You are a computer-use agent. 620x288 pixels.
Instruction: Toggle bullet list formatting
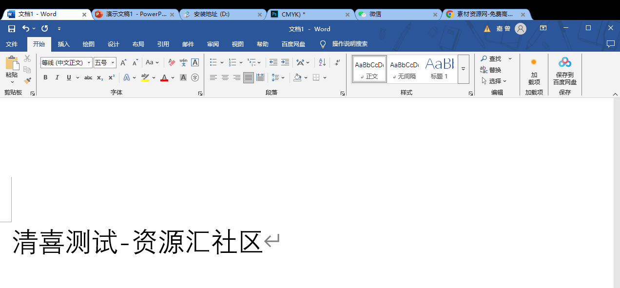pyautogui.click(x=213, y=62)
